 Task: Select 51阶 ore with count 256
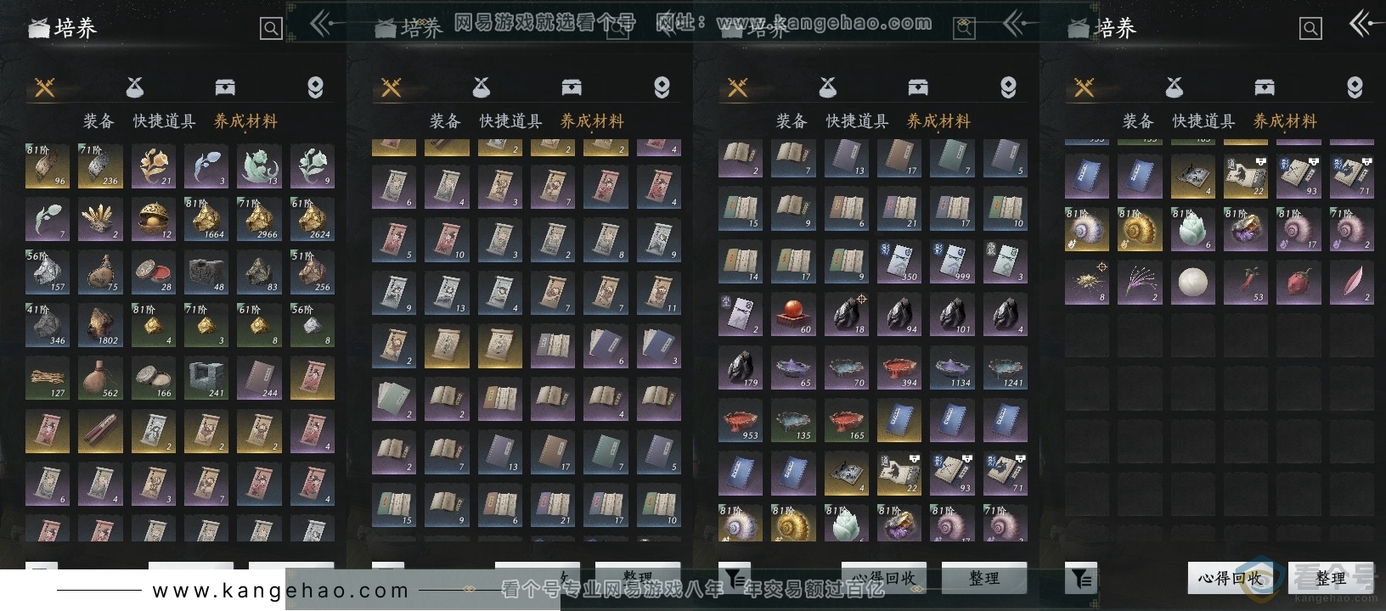pos(312,272)
